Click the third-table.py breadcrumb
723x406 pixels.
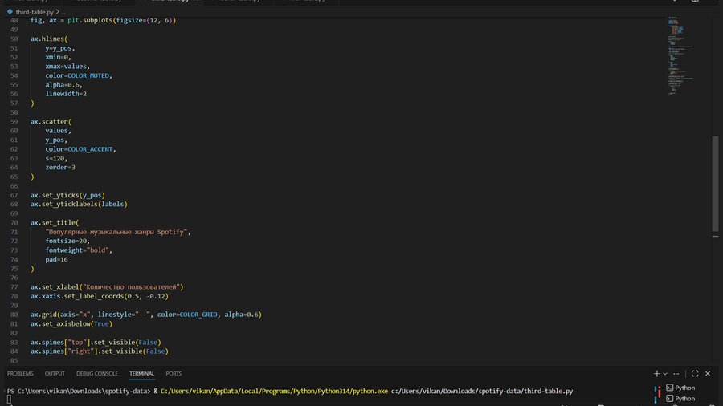pyautogui.click(x=33, y=13)
